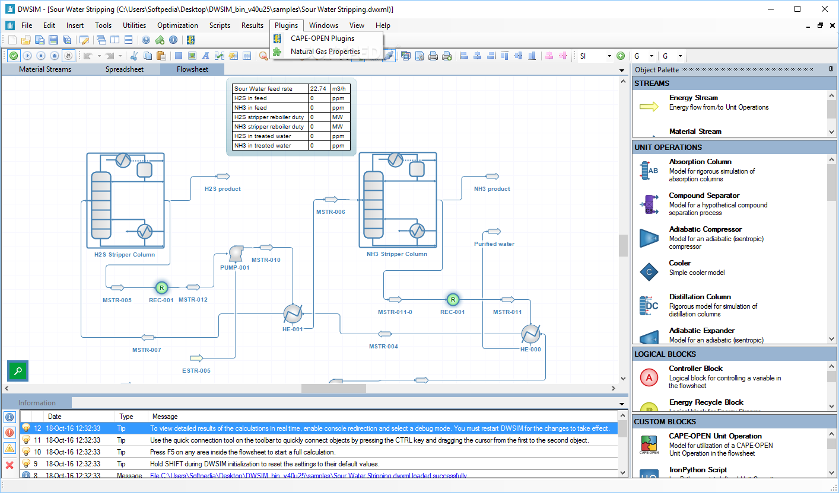This screenshot has width=839, height=493.
Task: Open the undo history dropdown arrow
Action: 99,56
